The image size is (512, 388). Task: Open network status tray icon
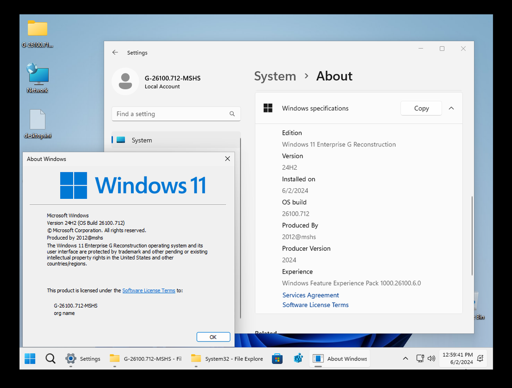pos(420,358)
